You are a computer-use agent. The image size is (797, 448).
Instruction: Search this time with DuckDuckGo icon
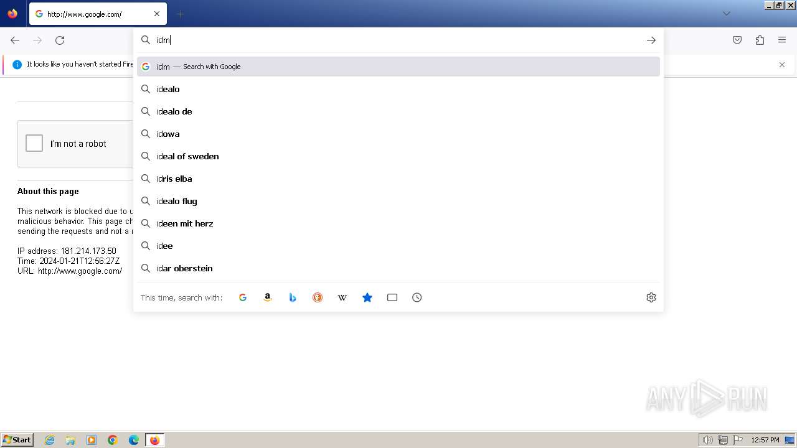click(318, 297)
